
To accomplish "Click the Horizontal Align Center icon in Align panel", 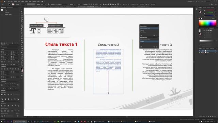I will coord(5,106).
